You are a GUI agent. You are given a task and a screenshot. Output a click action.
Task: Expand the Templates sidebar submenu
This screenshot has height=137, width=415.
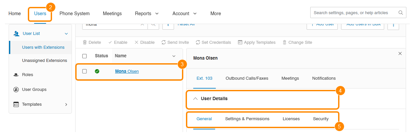(66, 104)
